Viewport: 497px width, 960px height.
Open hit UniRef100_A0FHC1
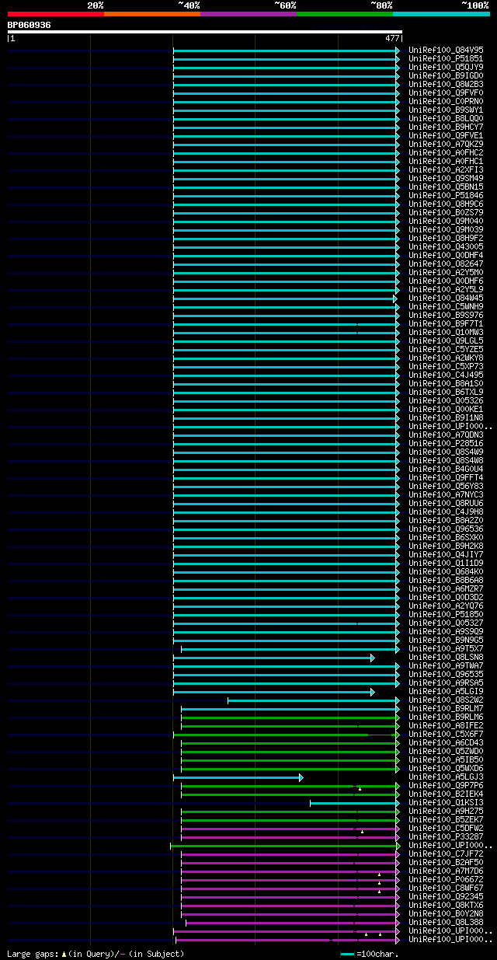(446, 161)
